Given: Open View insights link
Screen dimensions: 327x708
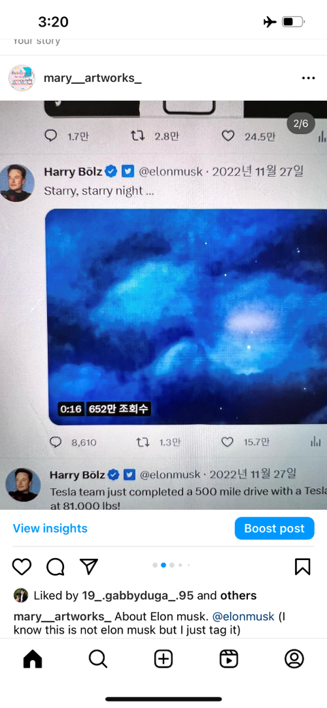Looking at the screenshot, I should pyautogui.click(x=50, y=528).
